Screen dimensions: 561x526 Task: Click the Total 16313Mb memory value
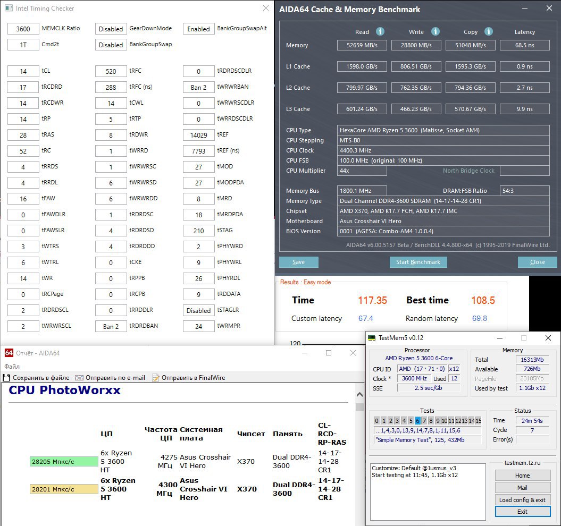click(532, 360)
